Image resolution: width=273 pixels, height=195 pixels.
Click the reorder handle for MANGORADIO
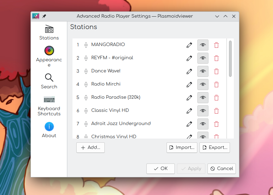click(86, 45)
